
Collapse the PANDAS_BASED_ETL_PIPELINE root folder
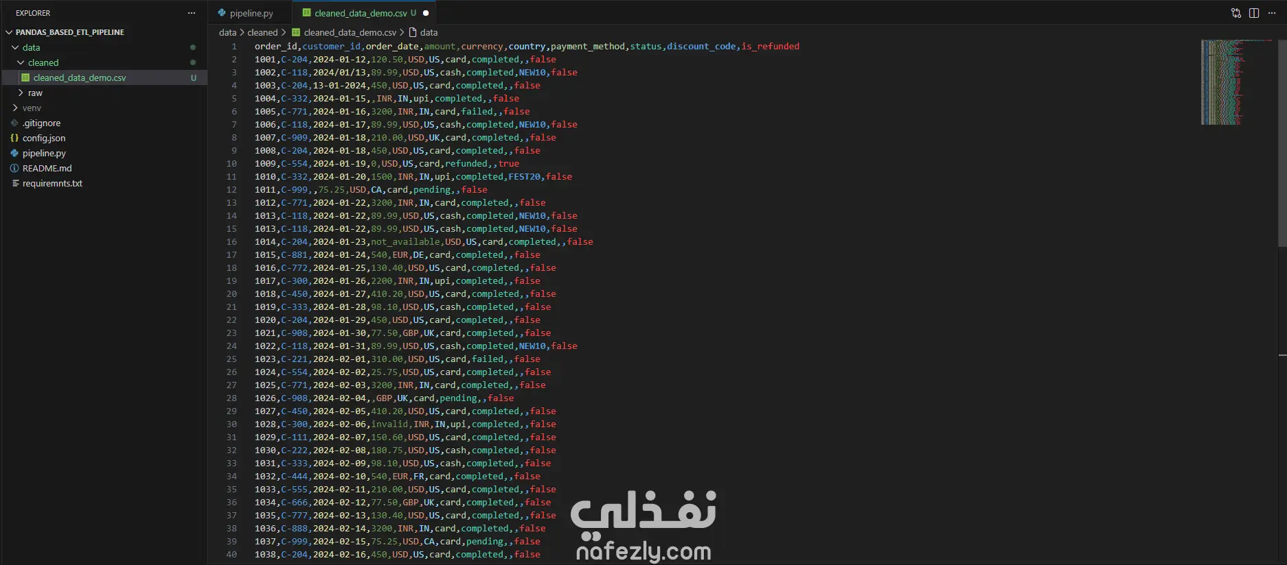pyautogui.click(x=9, y=32)
